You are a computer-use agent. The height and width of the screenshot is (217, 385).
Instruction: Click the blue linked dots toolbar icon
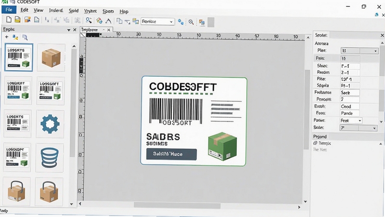(181, 22)
